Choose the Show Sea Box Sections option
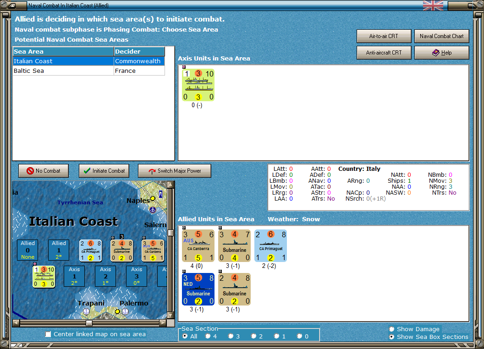 pos(392,337)
